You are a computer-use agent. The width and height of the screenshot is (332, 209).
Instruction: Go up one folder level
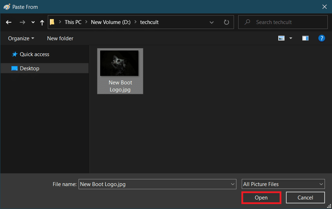tap(42, 22)
